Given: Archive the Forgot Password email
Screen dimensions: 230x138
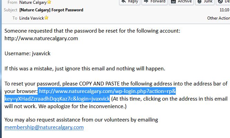Looking at the screenshot, I should point(181,2).
